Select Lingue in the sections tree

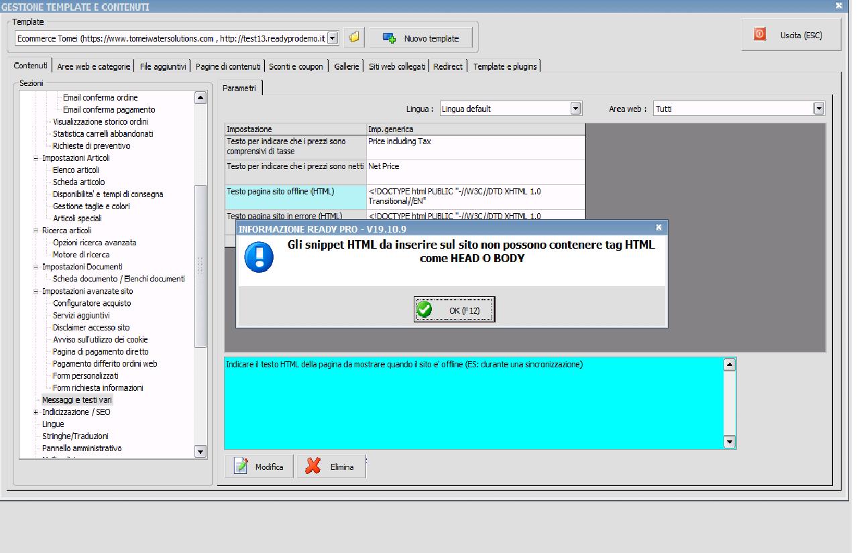(53, 424)
